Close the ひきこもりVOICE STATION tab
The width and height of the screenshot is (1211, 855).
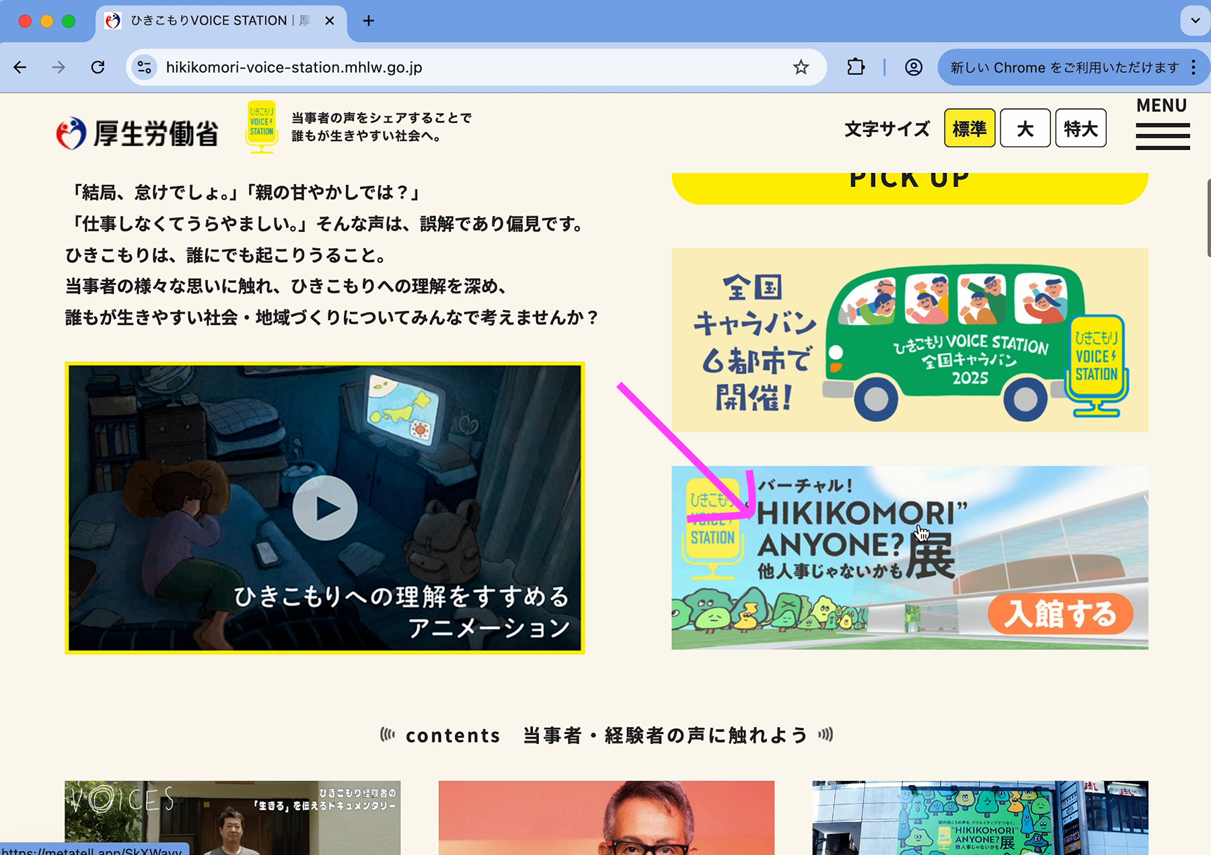(x=330, y=21)
